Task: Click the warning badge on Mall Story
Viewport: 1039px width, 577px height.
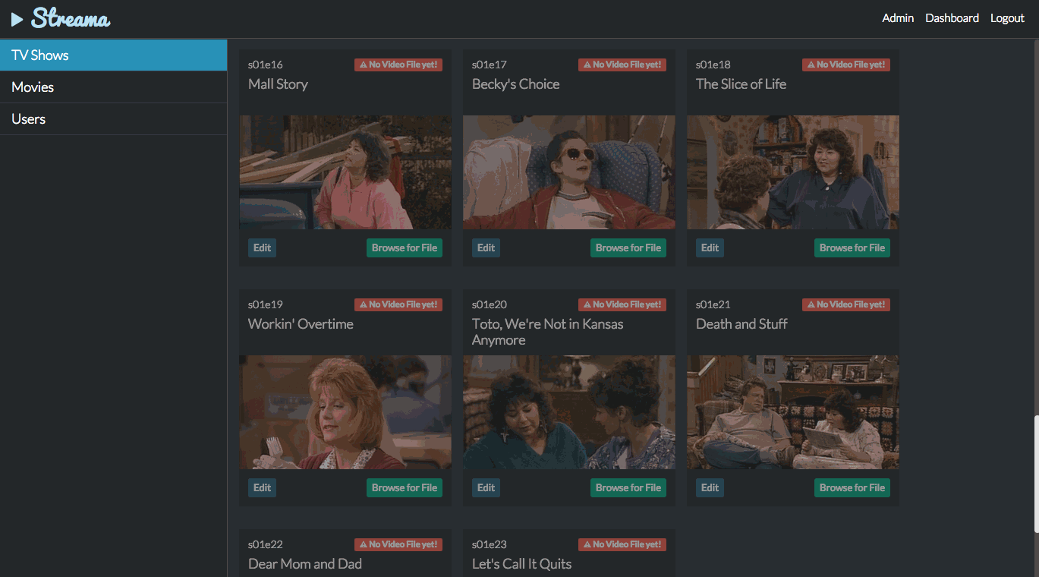Action: point(398,65)
